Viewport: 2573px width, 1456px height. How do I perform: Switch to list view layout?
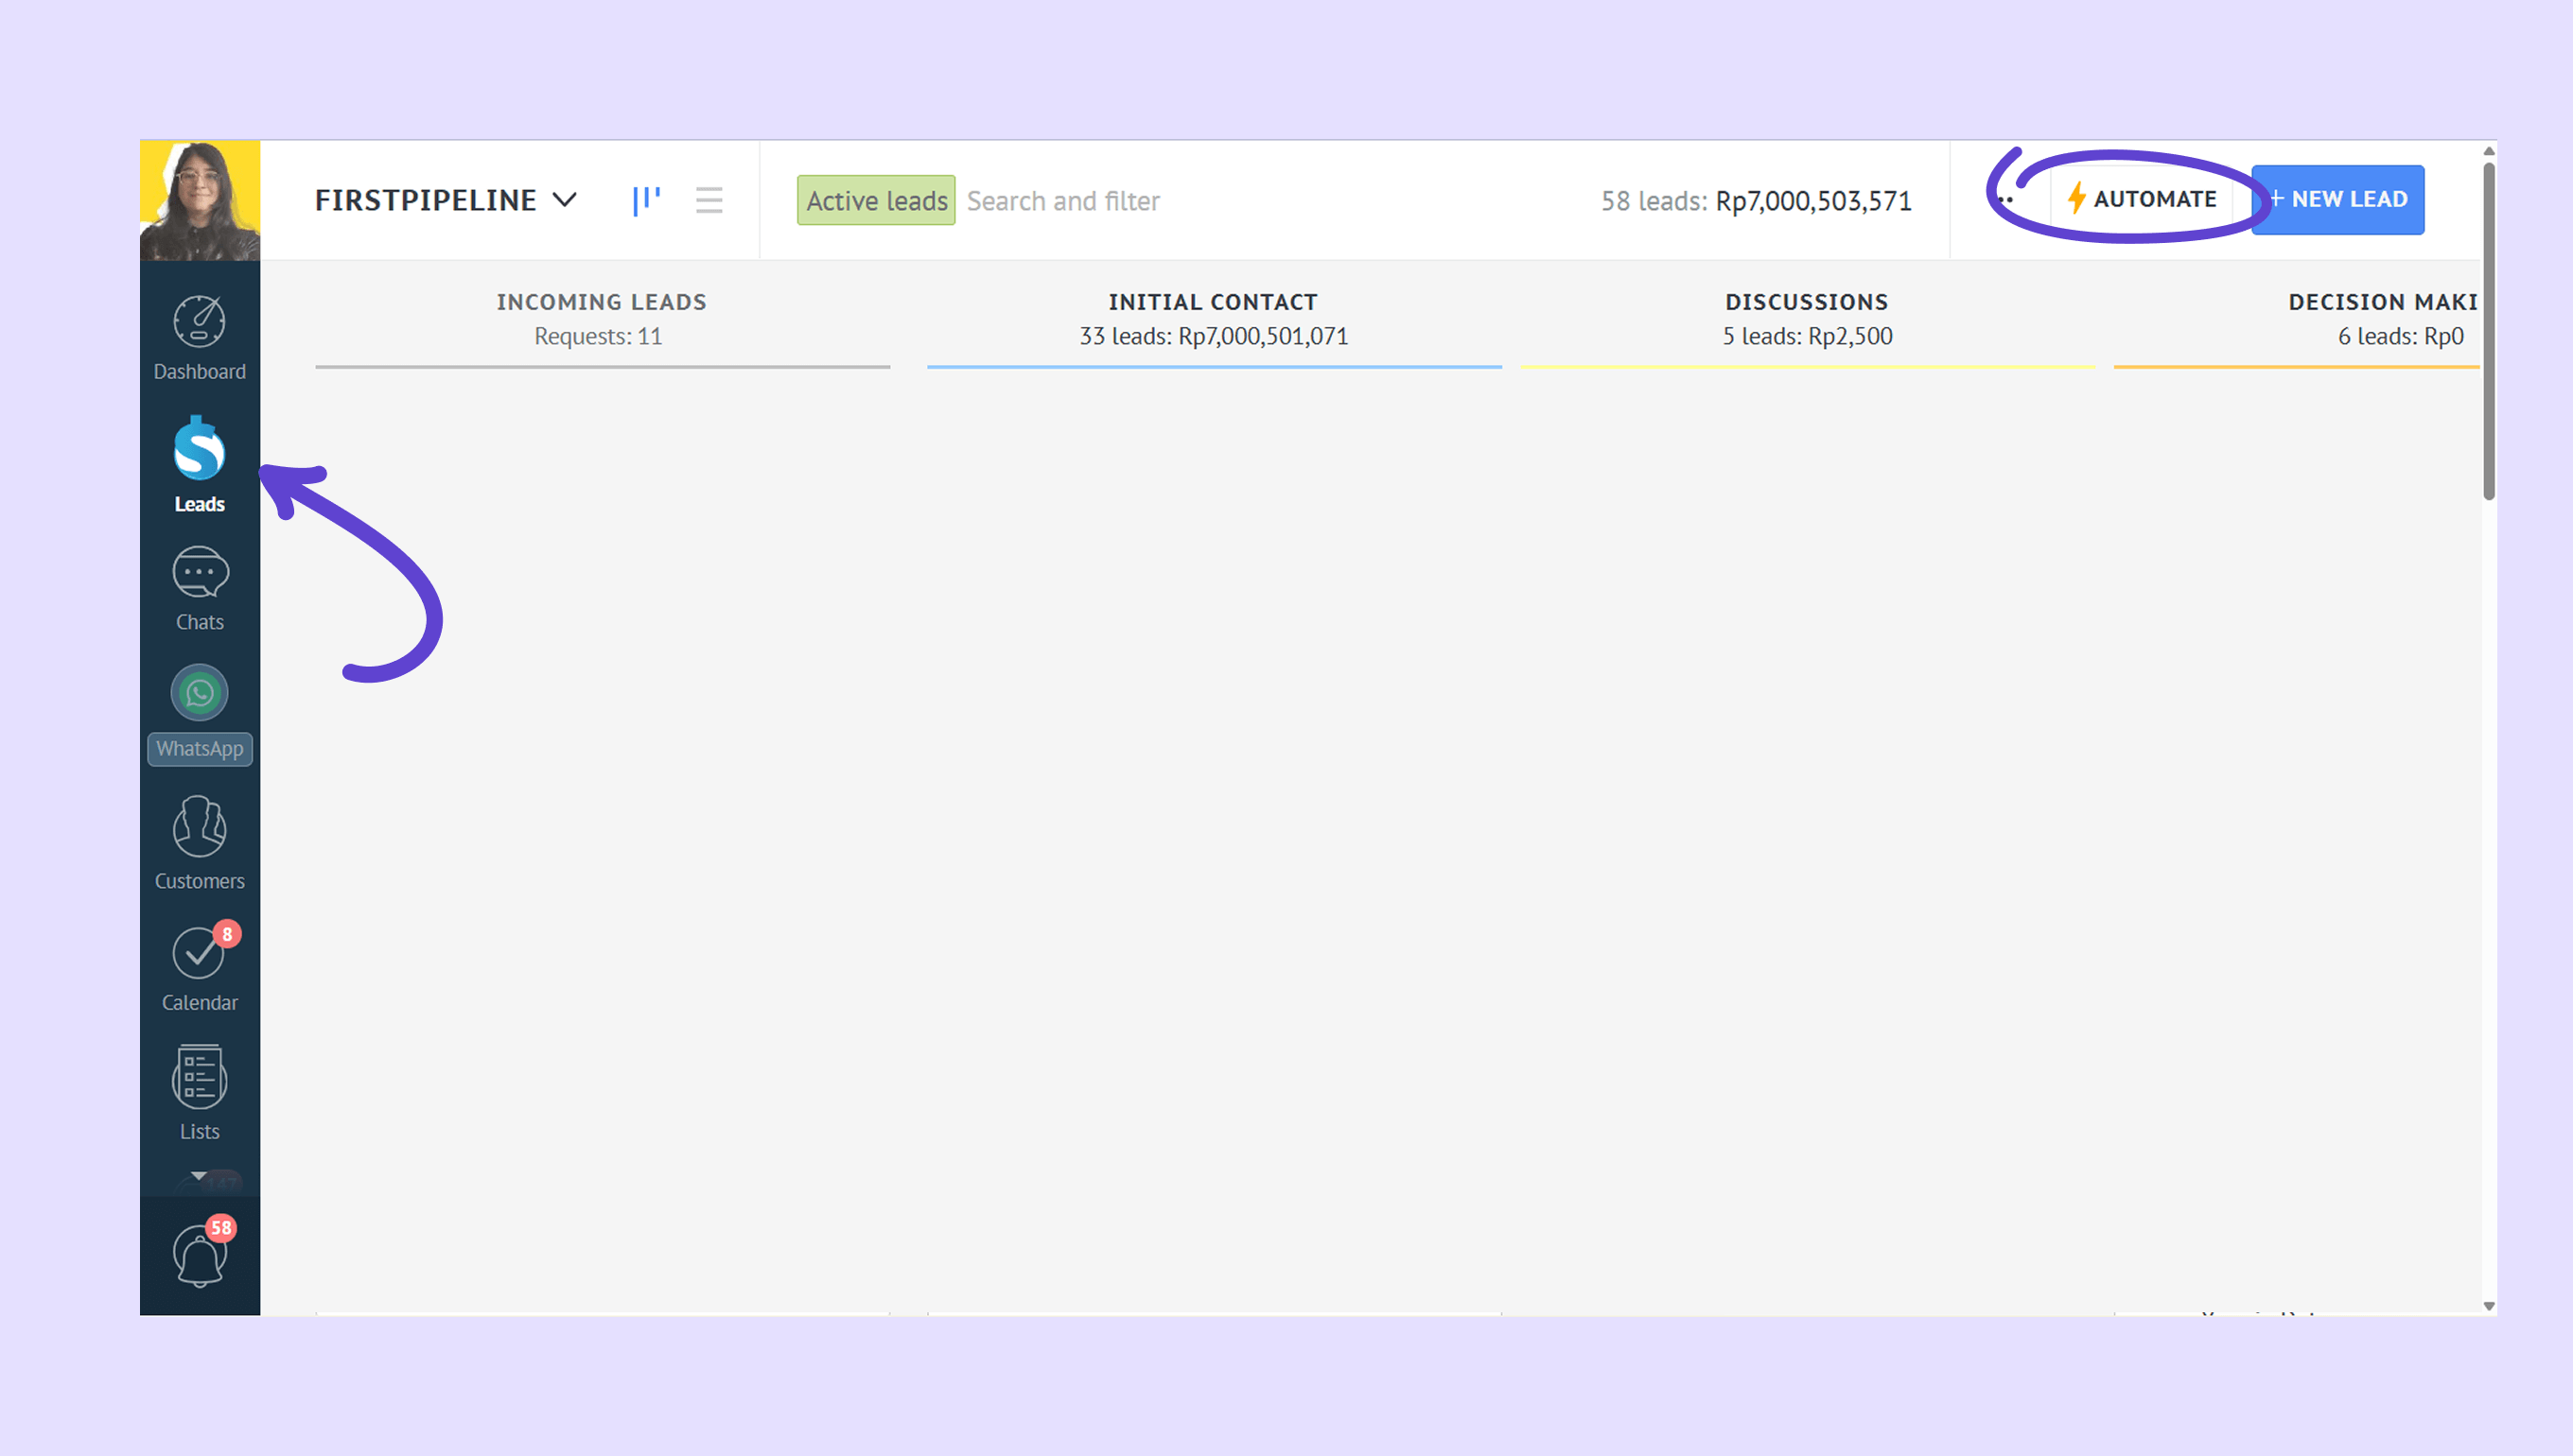pyautogui.click(x=709, y=200)
